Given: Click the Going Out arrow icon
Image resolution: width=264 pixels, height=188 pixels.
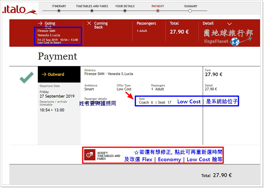Looking at the screenshot, I should click(40, 23).
